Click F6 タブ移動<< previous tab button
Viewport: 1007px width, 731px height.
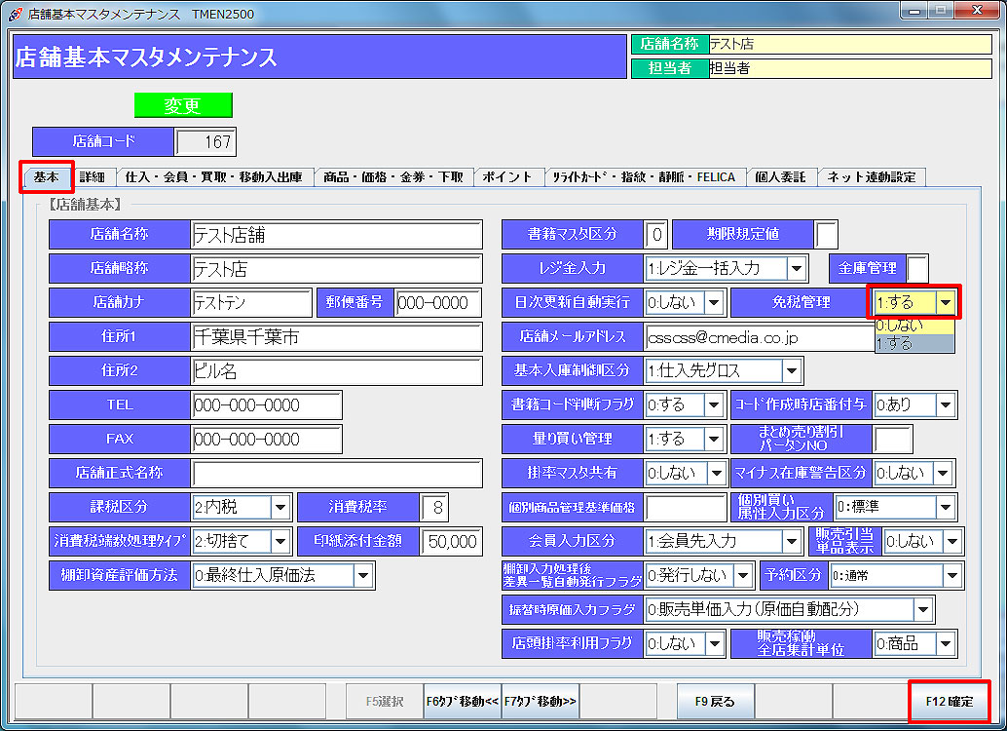tap(463, 701)
